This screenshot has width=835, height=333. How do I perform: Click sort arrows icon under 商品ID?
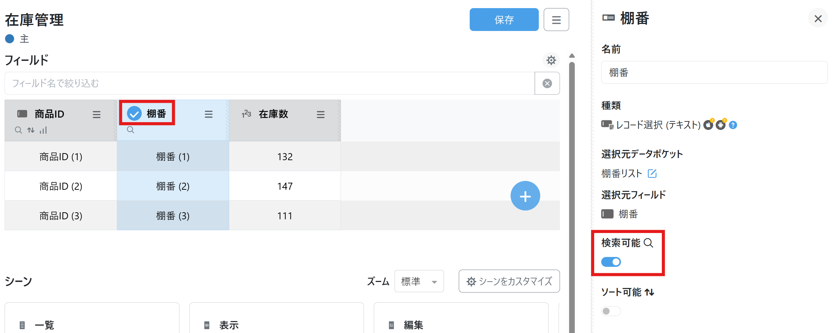click(x=31, y=130)
